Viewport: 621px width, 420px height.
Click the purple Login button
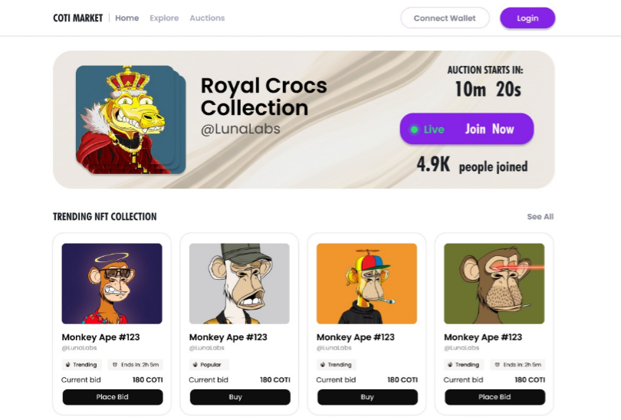(527, 18)
